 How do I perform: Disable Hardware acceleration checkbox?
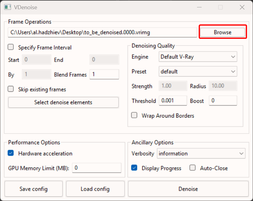coord(11,153)
